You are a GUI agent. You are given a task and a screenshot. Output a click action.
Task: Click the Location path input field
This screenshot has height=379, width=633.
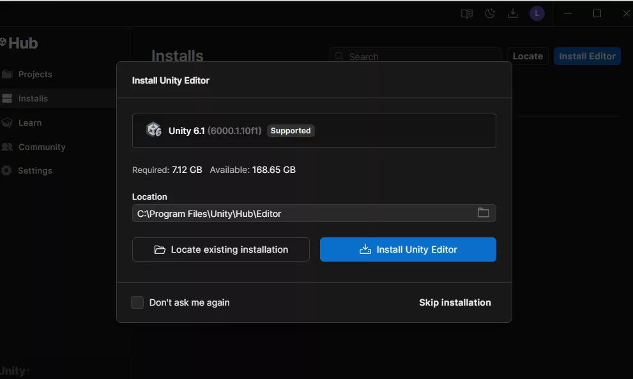pyautogui.click(x=300, y=214)
